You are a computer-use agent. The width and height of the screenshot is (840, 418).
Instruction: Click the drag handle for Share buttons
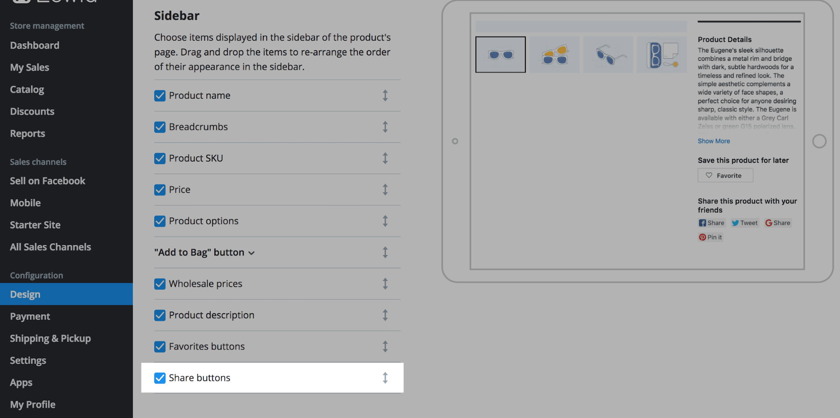click(x=385, y=378)
